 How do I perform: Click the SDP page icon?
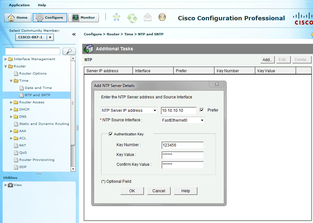16,167
